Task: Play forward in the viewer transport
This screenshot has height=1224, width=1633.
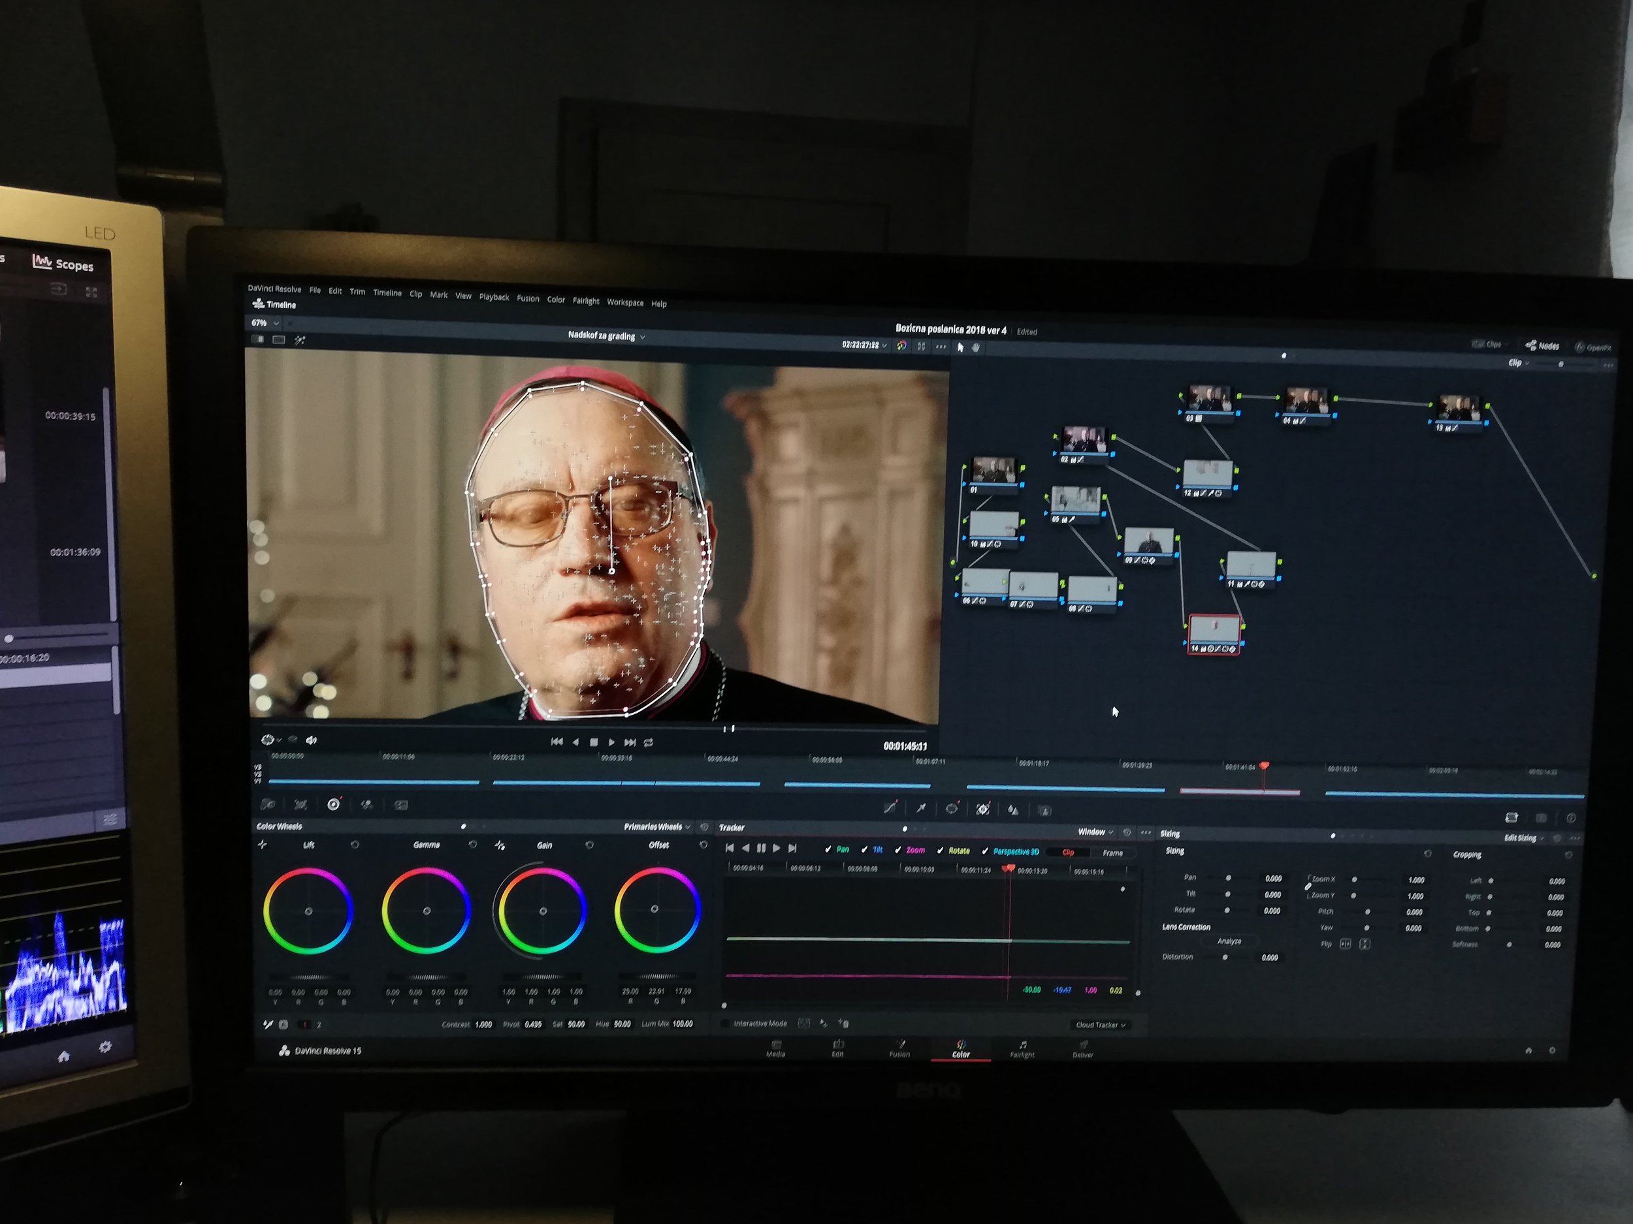Action: (611, 742)
